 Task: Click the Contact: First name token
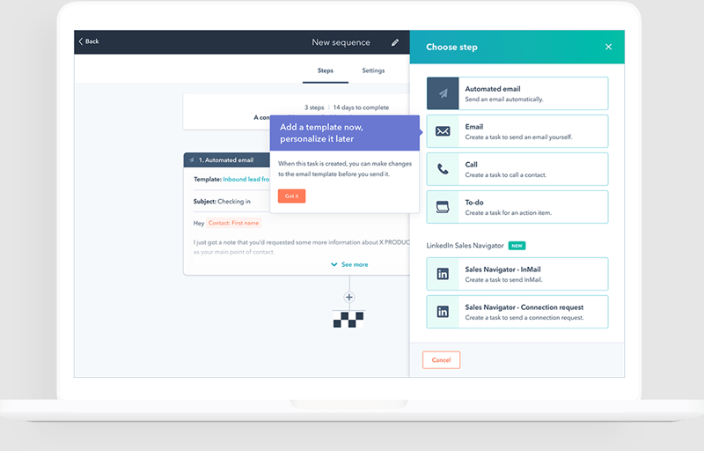coord(232,223)
